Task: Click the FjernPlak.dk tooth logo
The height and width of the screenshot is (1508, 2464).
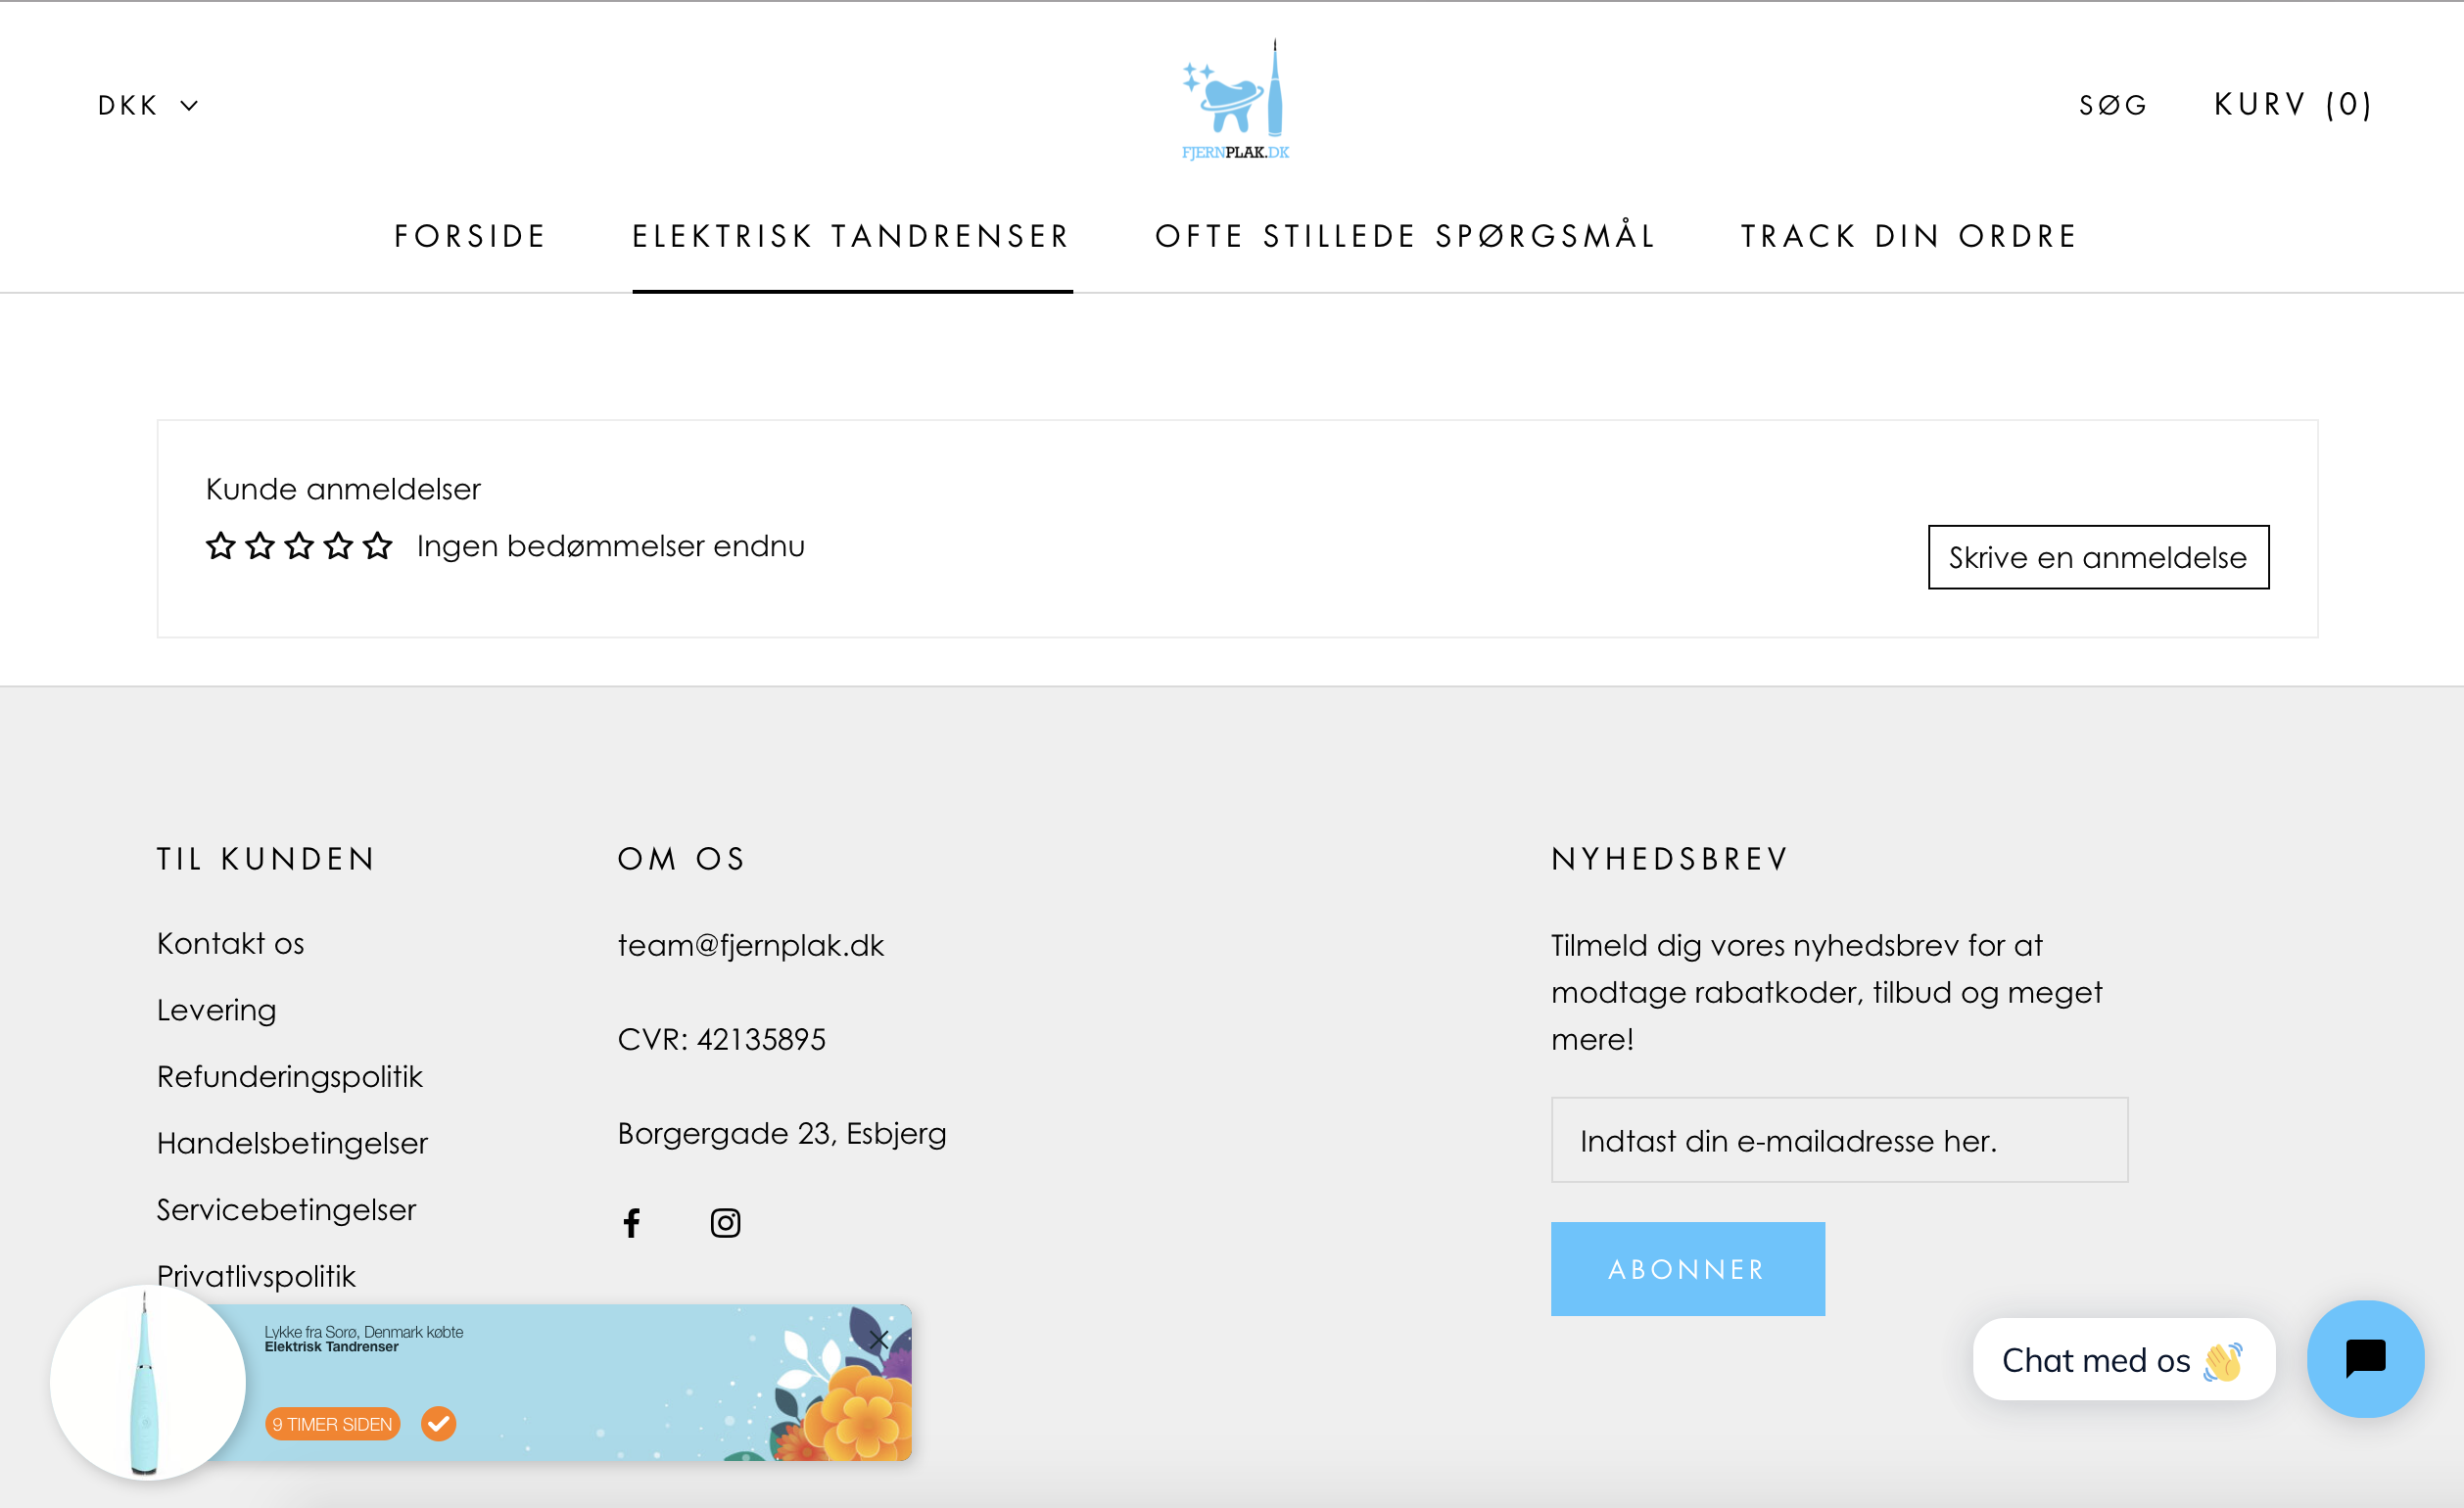Action: click(1234, 100)
